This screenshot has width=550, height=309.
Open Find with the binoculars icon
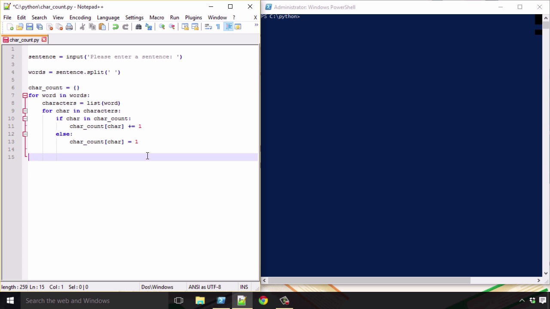[138, 27]
